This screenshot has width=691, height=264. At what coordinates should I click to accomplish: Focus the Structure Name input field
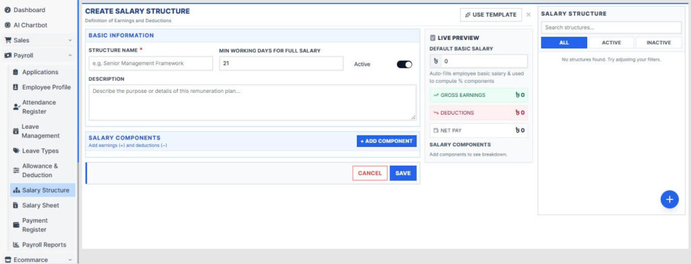150,63
